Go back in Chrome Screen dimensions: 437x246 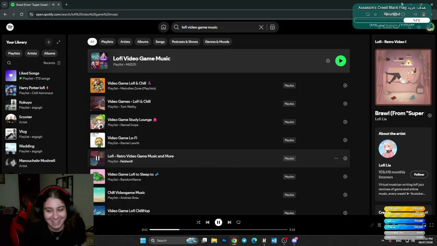[5, 14]
